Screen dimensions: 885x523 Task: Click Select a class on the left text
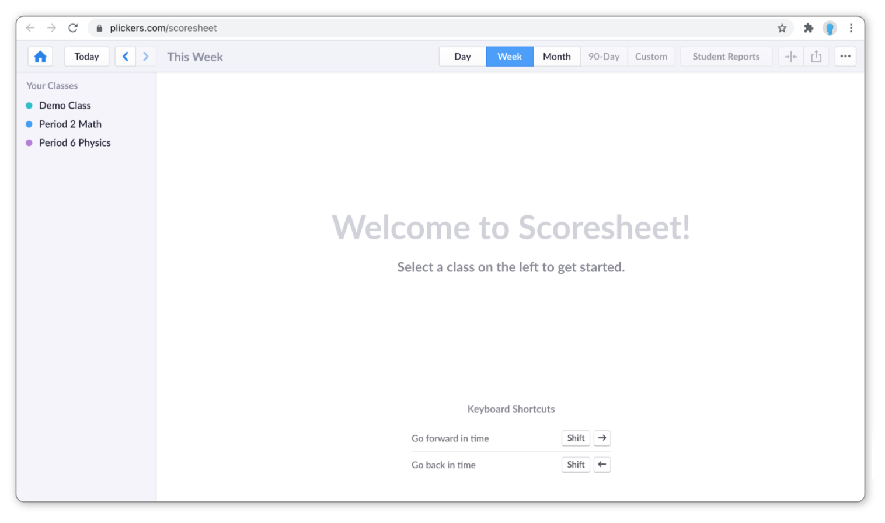point(511,267)
